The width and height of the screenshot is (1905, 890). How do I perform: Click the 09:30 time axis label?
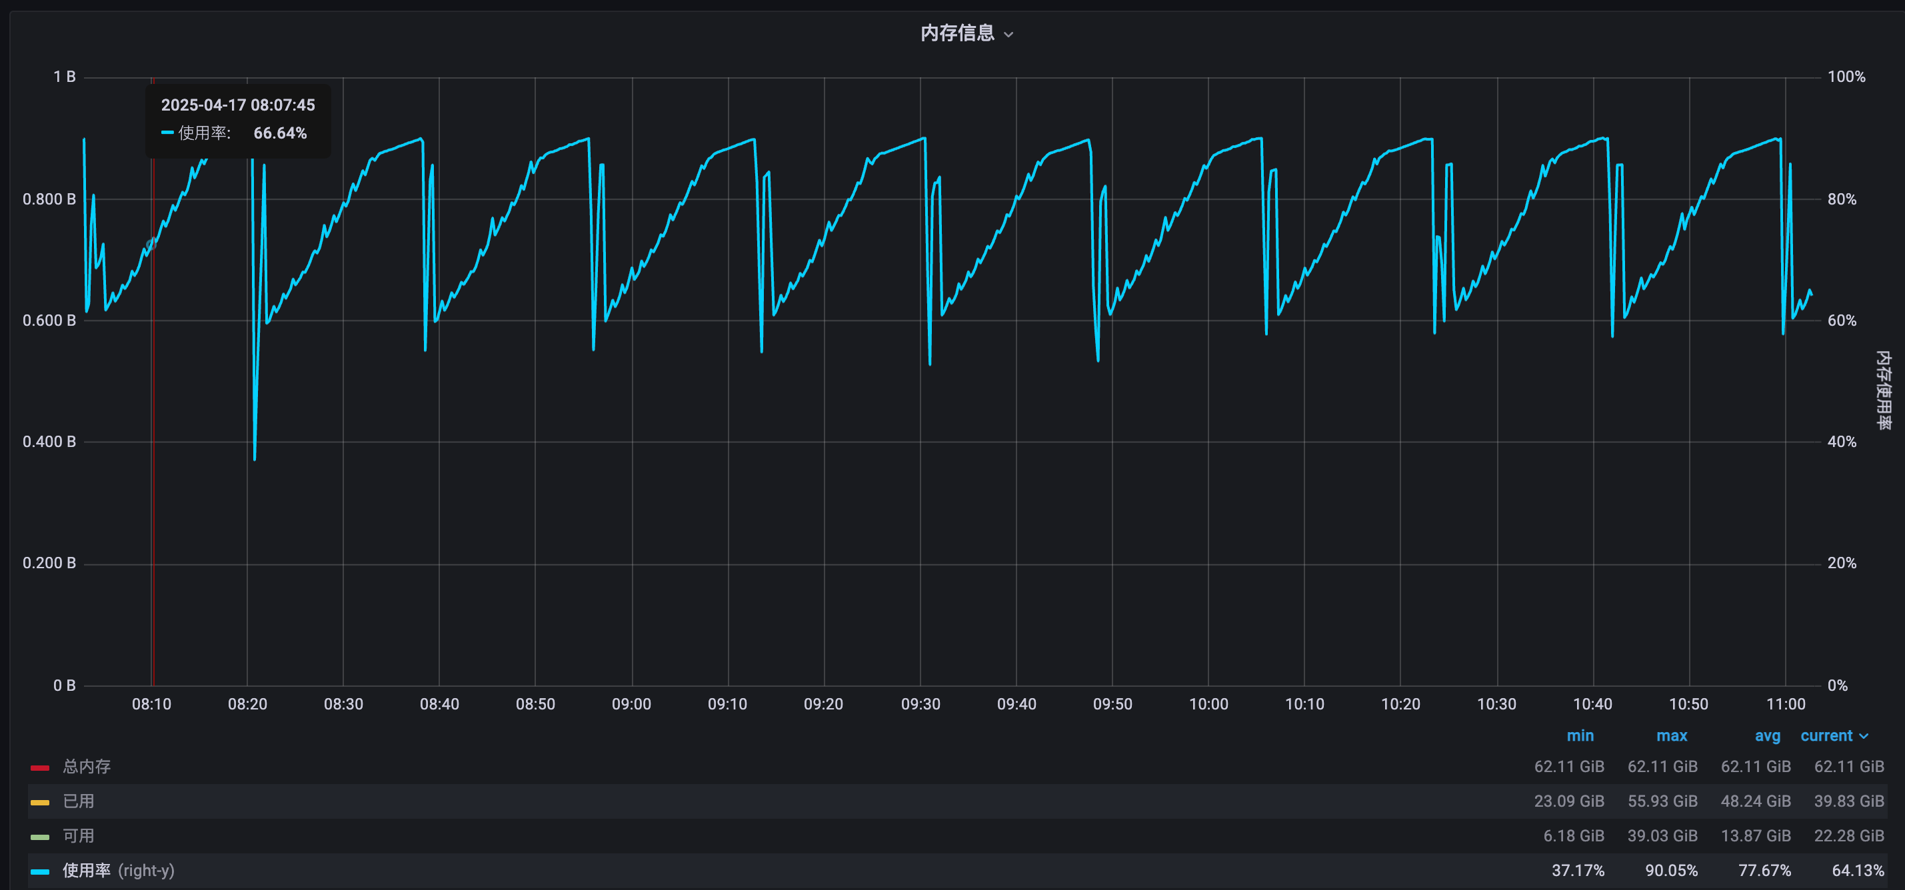[920, 704]
